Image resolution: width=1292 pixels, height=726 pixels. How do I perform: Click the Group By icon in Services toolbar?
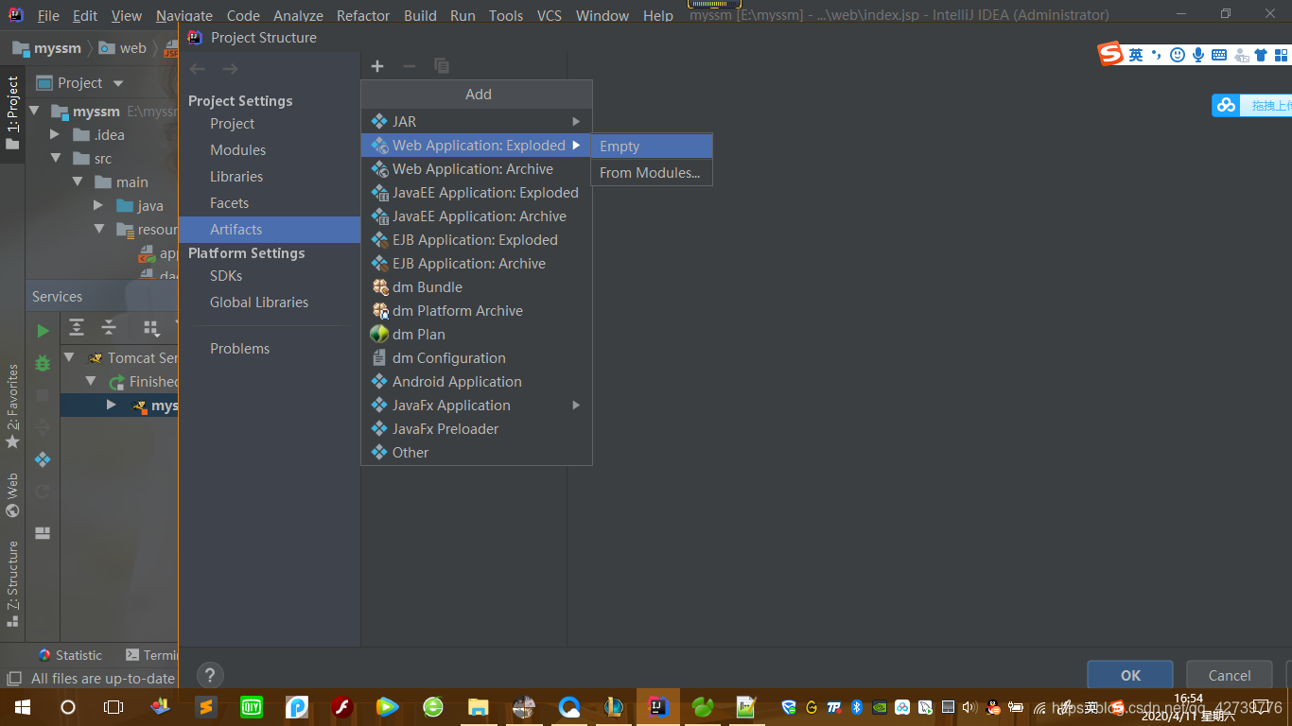point(150,328)
